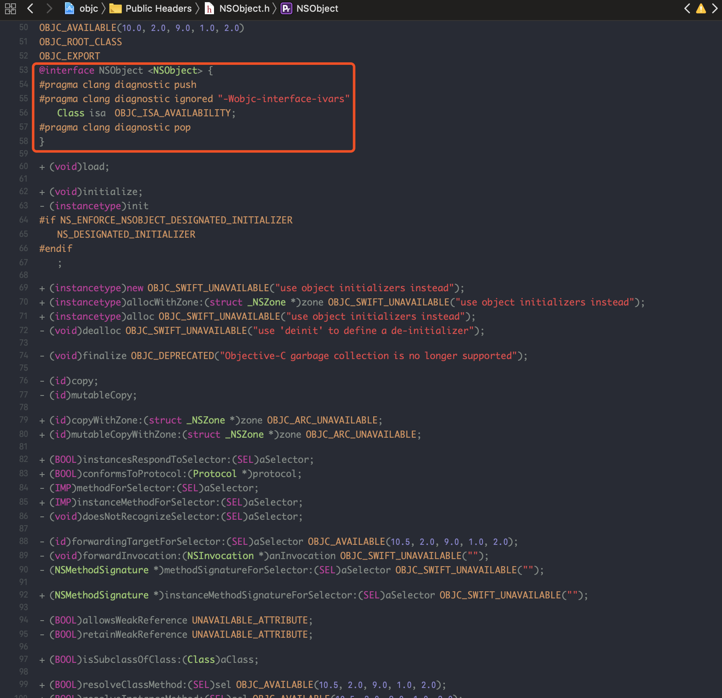This screenshot has width=722, height=698.
Task: Click 'forwardingTargetForSelector:' method
Action: click(149, 541)
